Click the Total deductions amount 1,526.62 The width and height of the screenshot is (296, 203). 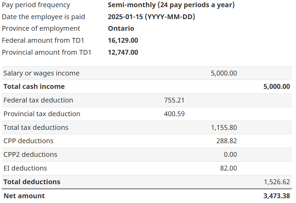pos(277,182)
